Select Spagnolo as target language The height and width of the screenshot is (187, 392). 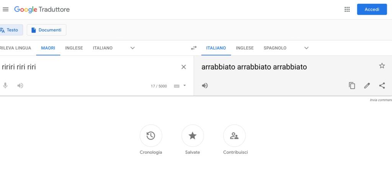click(x=275, y=48)
